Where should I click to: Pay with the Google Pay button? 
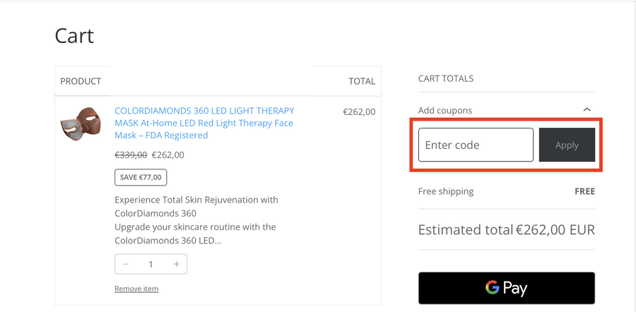coord(506,288)
